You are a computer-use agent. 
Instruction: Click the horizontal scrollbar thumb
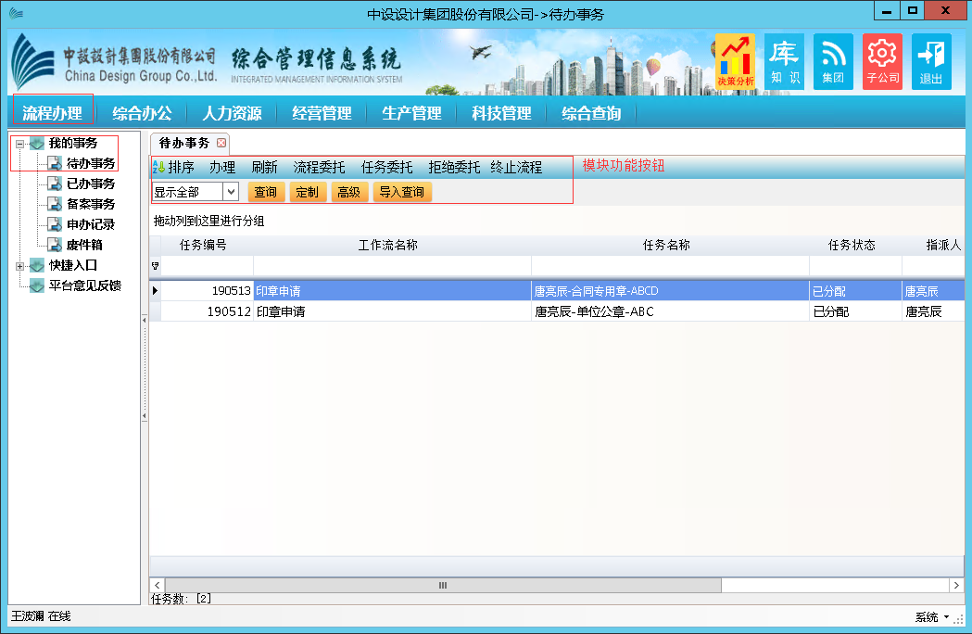click(x=443, y=585)
